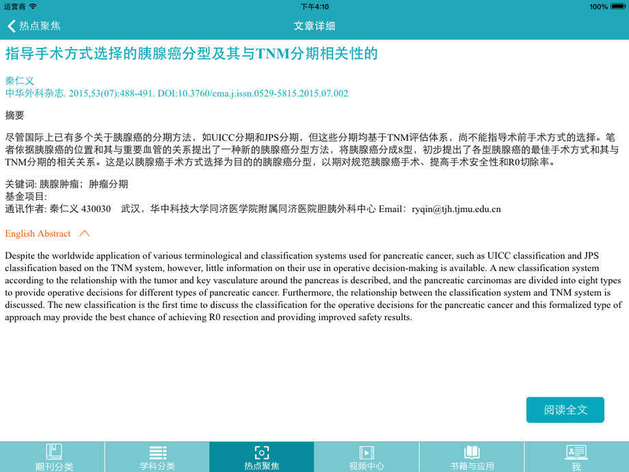Tap the 文章详细 page title
This screenshot has width=629, height=472.
click(x=314, y=26)
